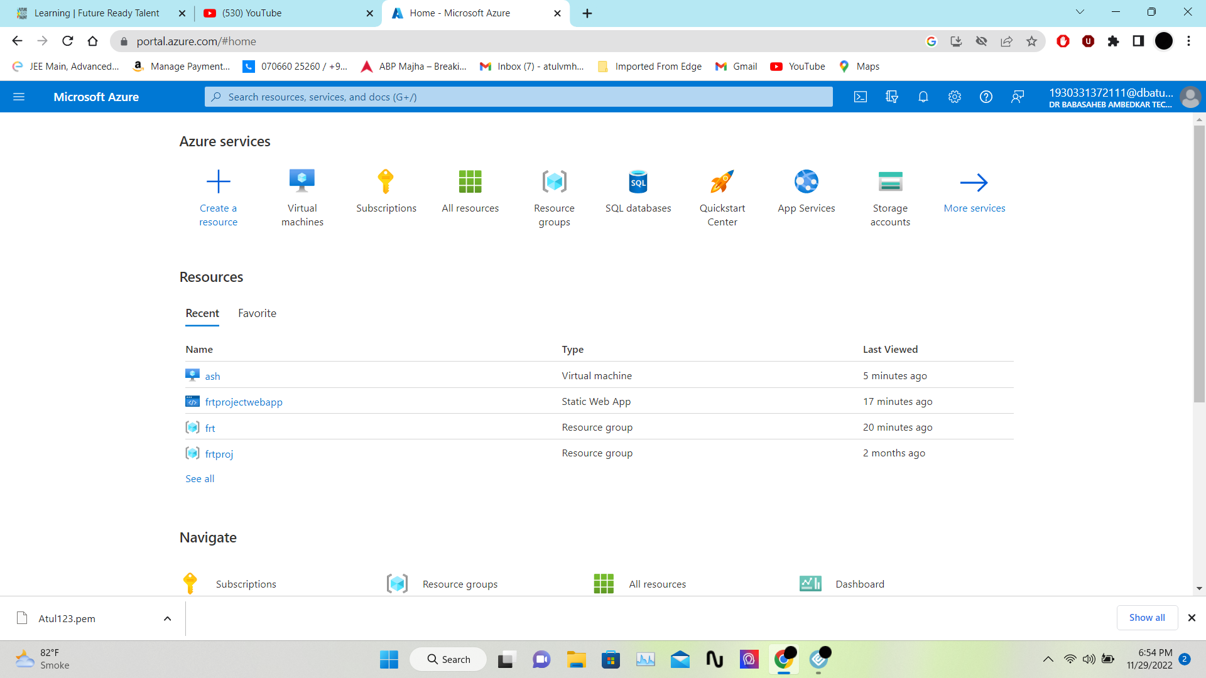Toggle the bookmarks star in address bar
This screenshot has width=1206, height=678.
[x=1031, y=41]
